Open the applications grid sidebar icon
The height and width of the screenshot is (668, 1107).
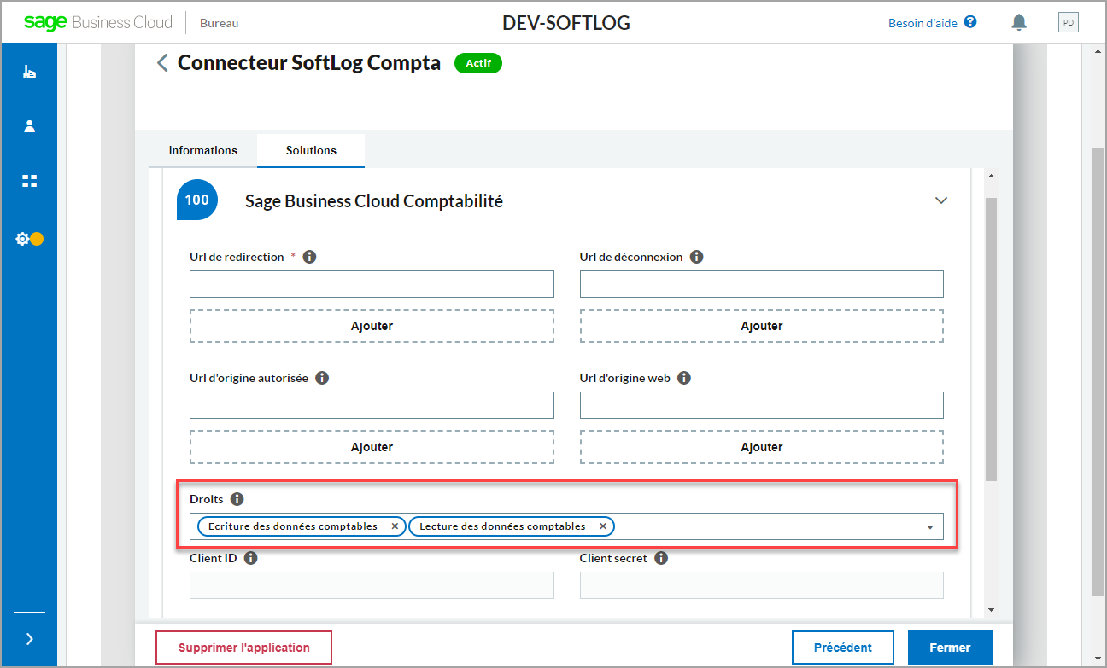coord(29,181)
